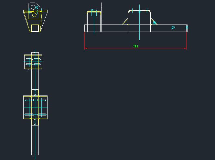Click the green dimension text below side view
The width and height of the screenshot is (215, 160).
click(135, 46)
